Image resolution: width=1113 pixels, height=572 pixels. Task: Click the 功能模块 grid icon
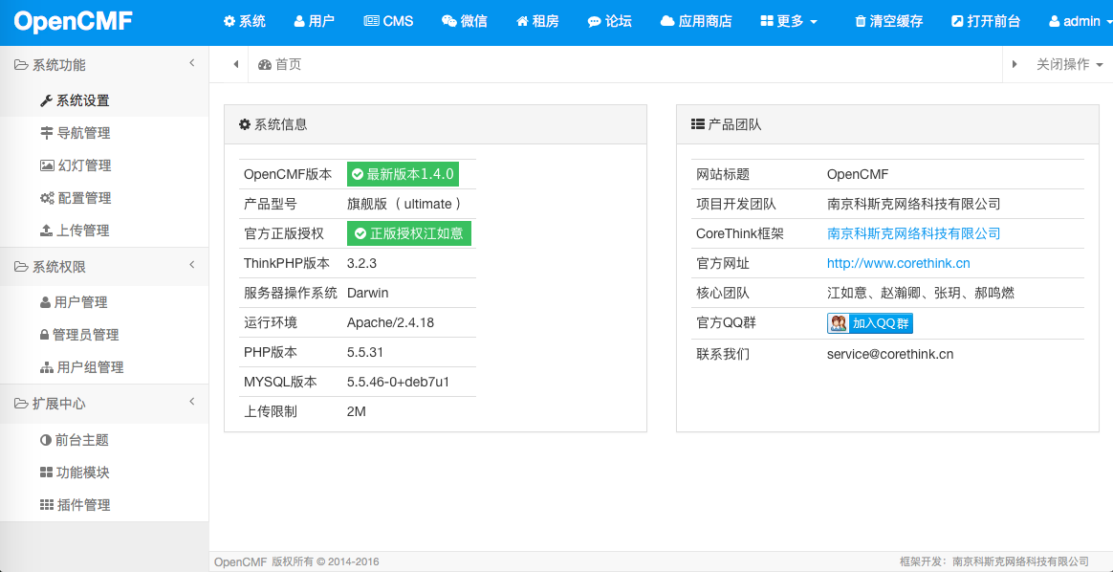46,473
